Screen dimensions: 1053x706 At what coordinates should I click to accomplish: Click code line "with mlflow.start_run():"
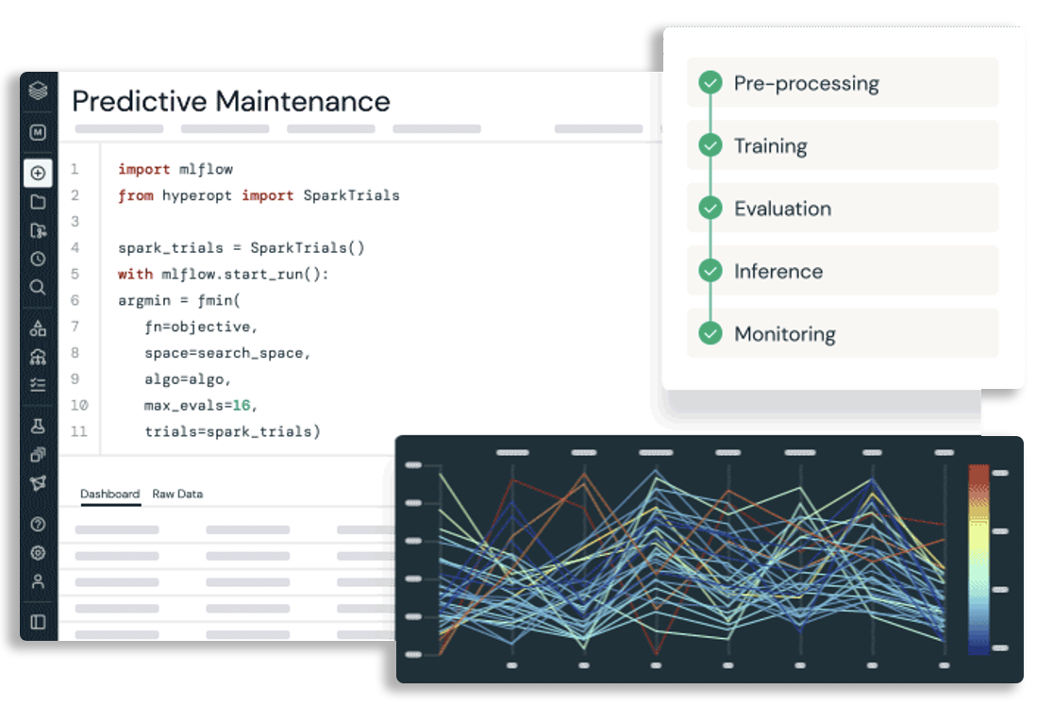(x=223, y=274)
